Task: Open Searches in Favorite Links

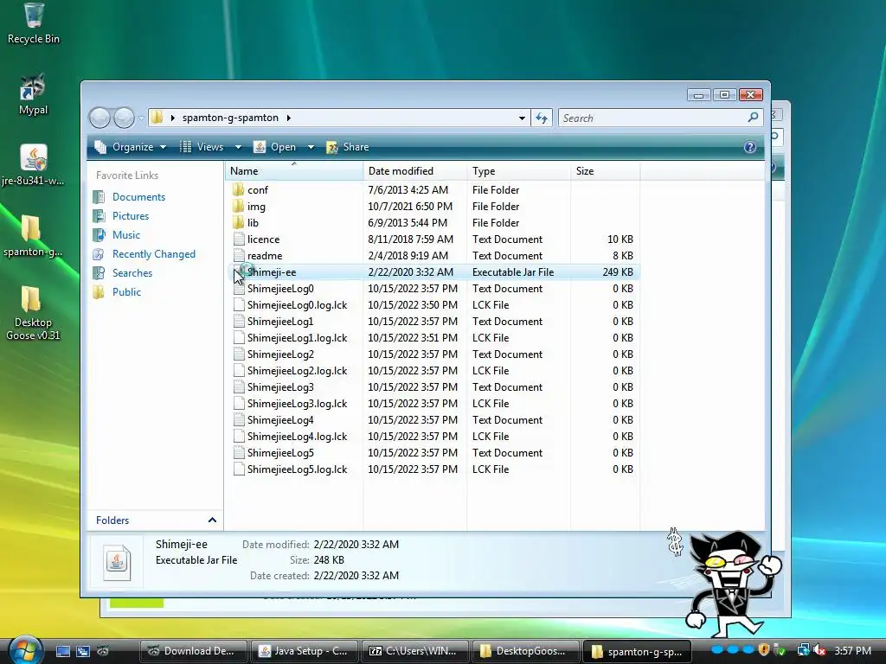Action: pos(132,272)
